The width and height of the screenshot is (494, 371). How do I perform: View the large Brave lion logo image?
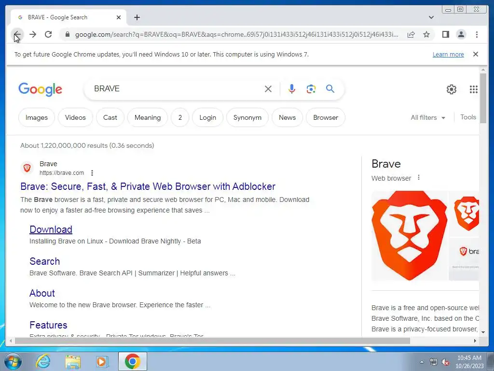(409, 235)
